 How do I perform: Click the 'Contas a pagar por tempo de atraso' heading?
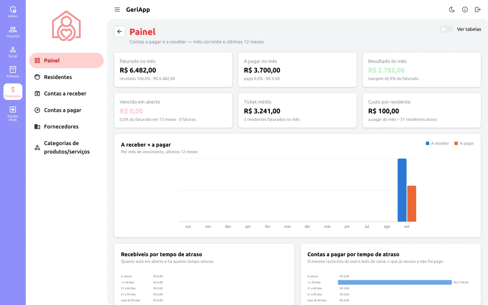(353, 254)
